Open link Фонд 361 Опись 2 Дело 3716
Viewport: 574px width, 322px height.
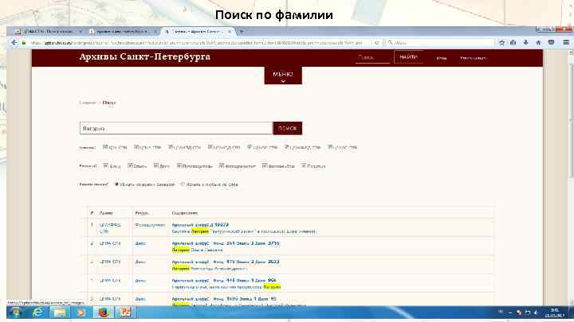coord(226,243)
